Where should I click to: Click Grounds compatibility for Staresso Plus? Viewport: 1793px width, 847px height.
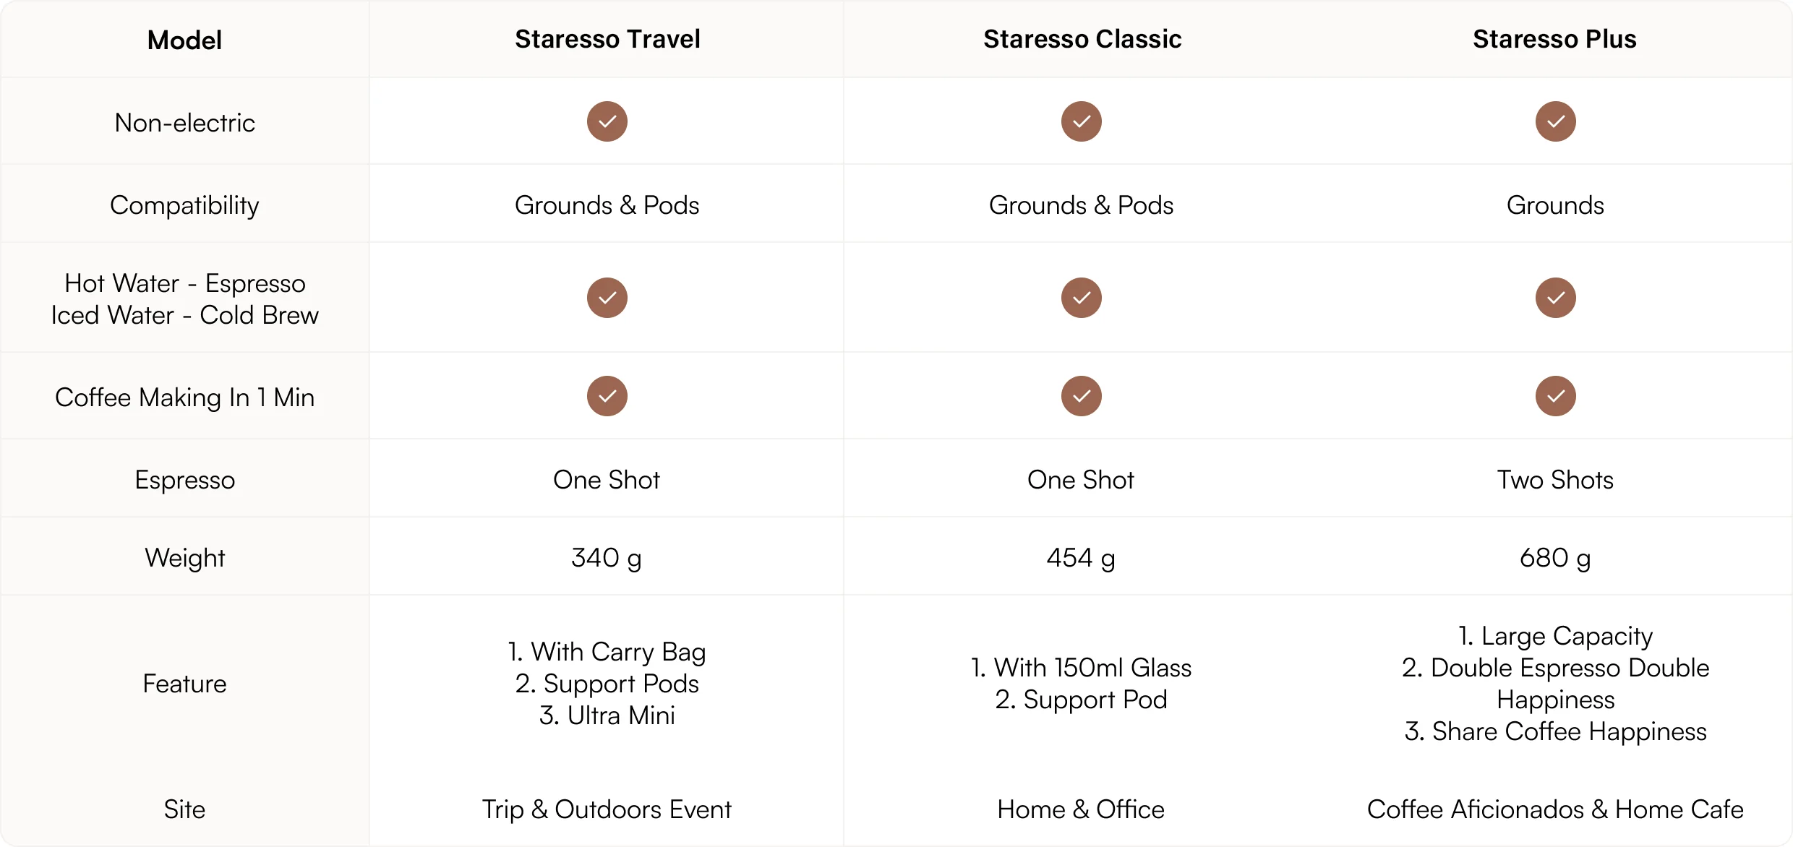point(1554,205)
